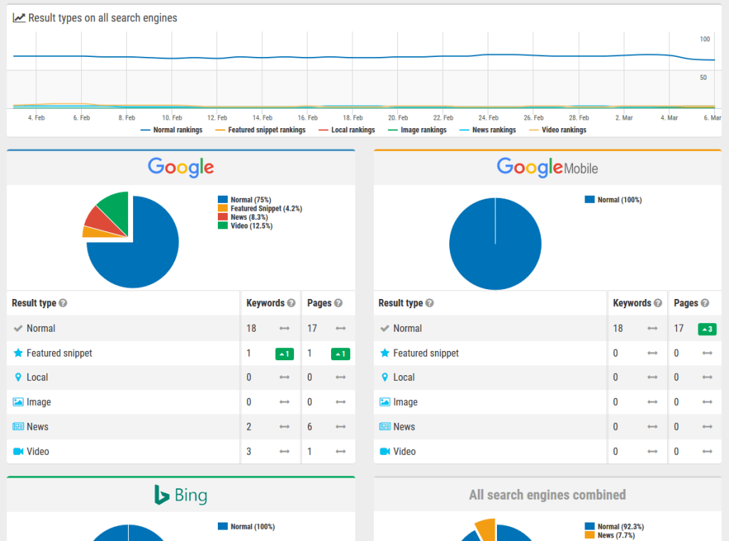Click the Result types on all search engines title

pyautogui.click(x=103, y=18)
